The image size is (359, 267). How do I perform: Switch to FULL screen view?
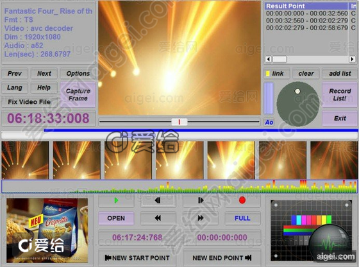242,218
